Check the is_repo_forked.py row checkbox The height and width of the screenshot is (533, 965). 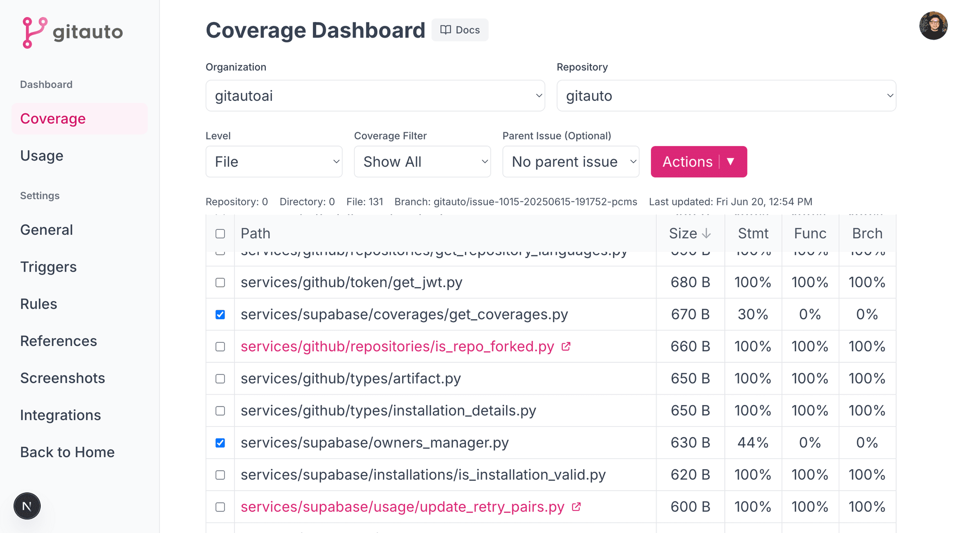pyautogui.click(x=220, y=347)
